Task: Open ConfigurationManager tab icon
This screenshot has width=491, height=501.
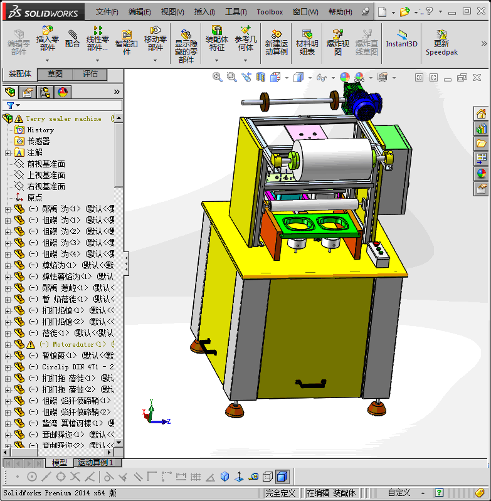Action: [45, 92]
